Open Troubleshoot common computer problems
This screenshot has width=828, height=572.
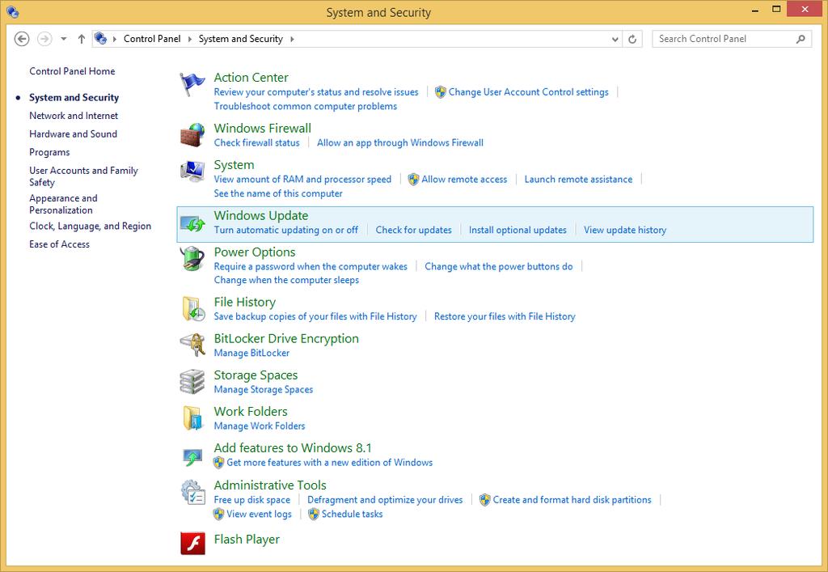click(x=305, y=106)
